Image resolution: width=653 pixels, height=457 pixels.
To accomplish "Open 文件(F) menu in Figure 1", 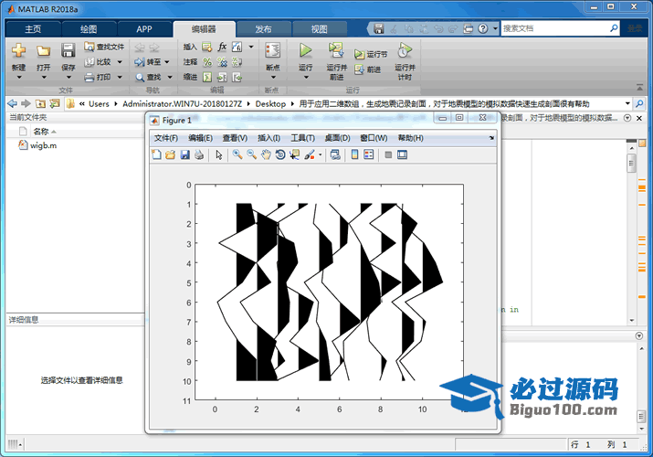I will click(x=165, y=138).
